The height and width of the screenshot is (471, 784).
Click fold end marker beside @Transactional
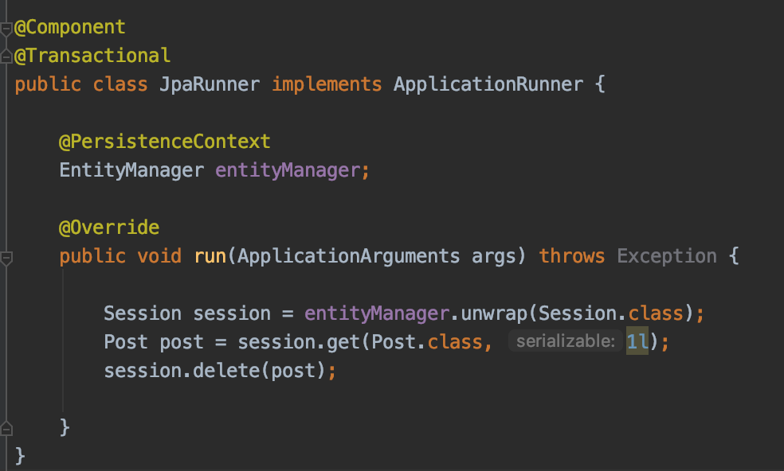(x=6, y=55)
